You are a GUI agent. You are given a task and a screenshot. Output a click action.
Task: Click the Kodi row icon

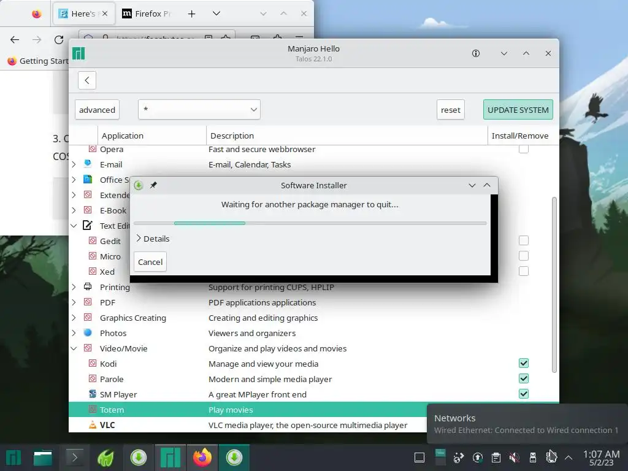93,363
